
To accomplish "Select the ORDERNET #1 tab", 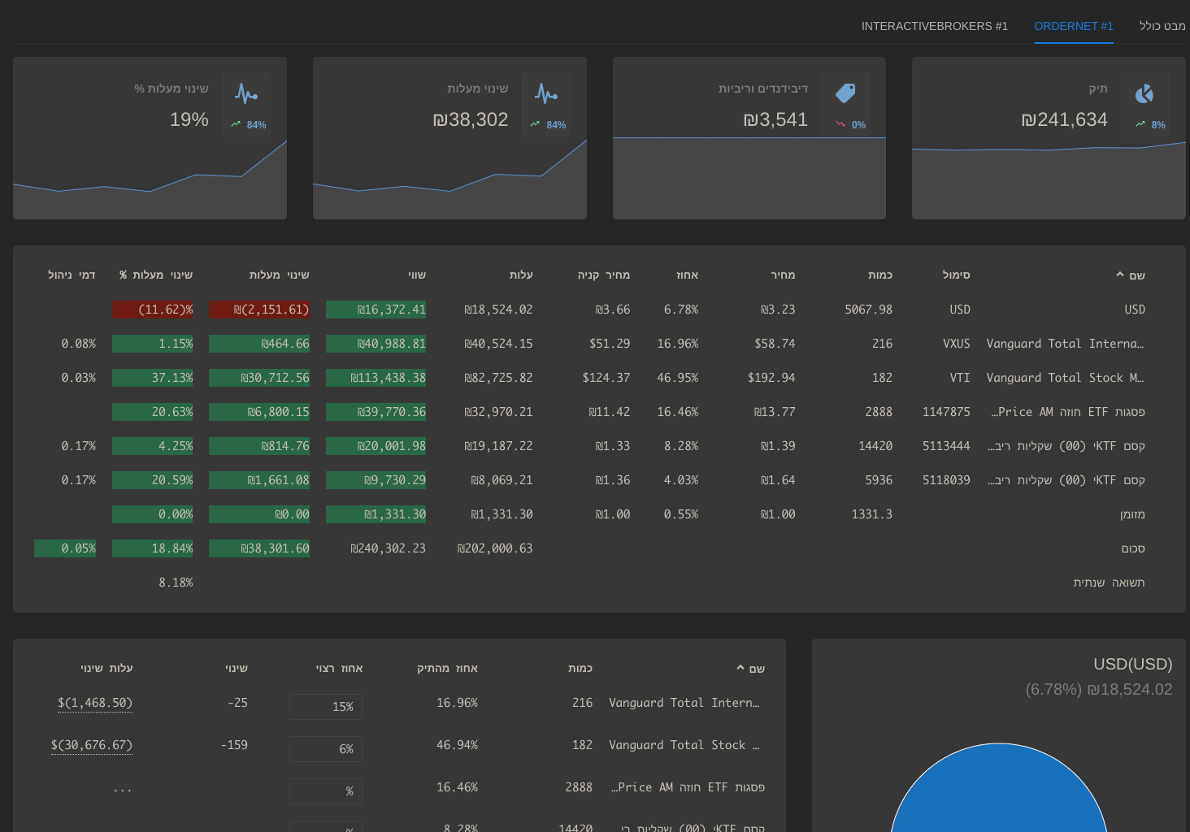I will (1074, 26).
